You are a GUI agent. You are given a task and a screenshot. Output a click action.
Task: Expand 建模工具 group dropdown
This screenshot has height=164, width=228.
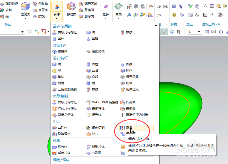click(x=226, y=24)
